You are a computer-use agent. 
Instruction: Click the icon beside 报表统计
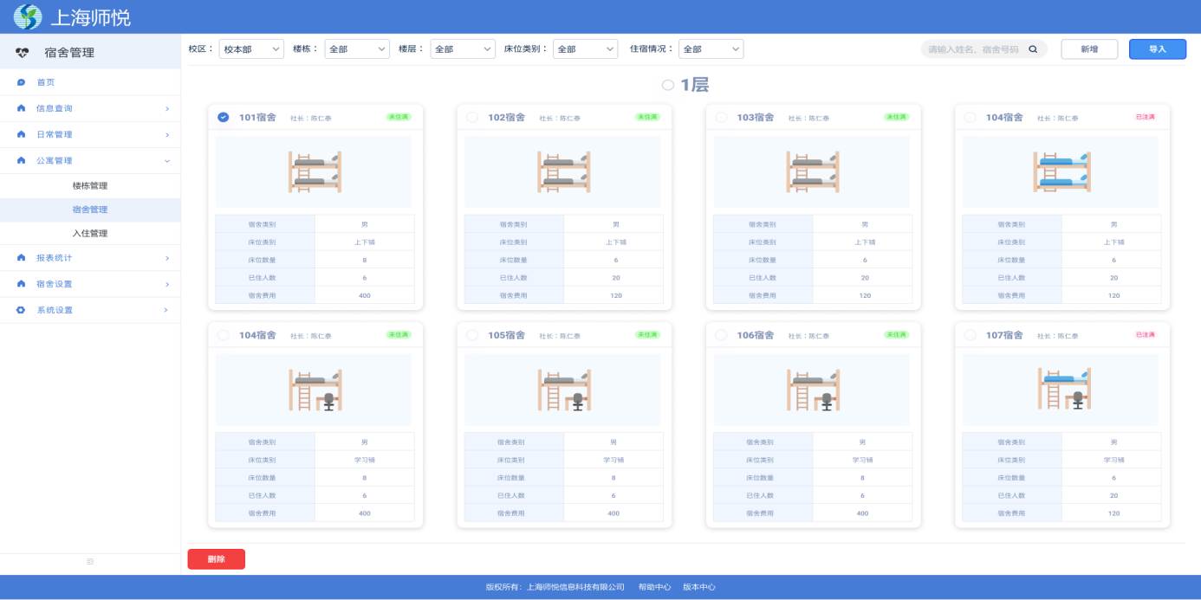21,258
